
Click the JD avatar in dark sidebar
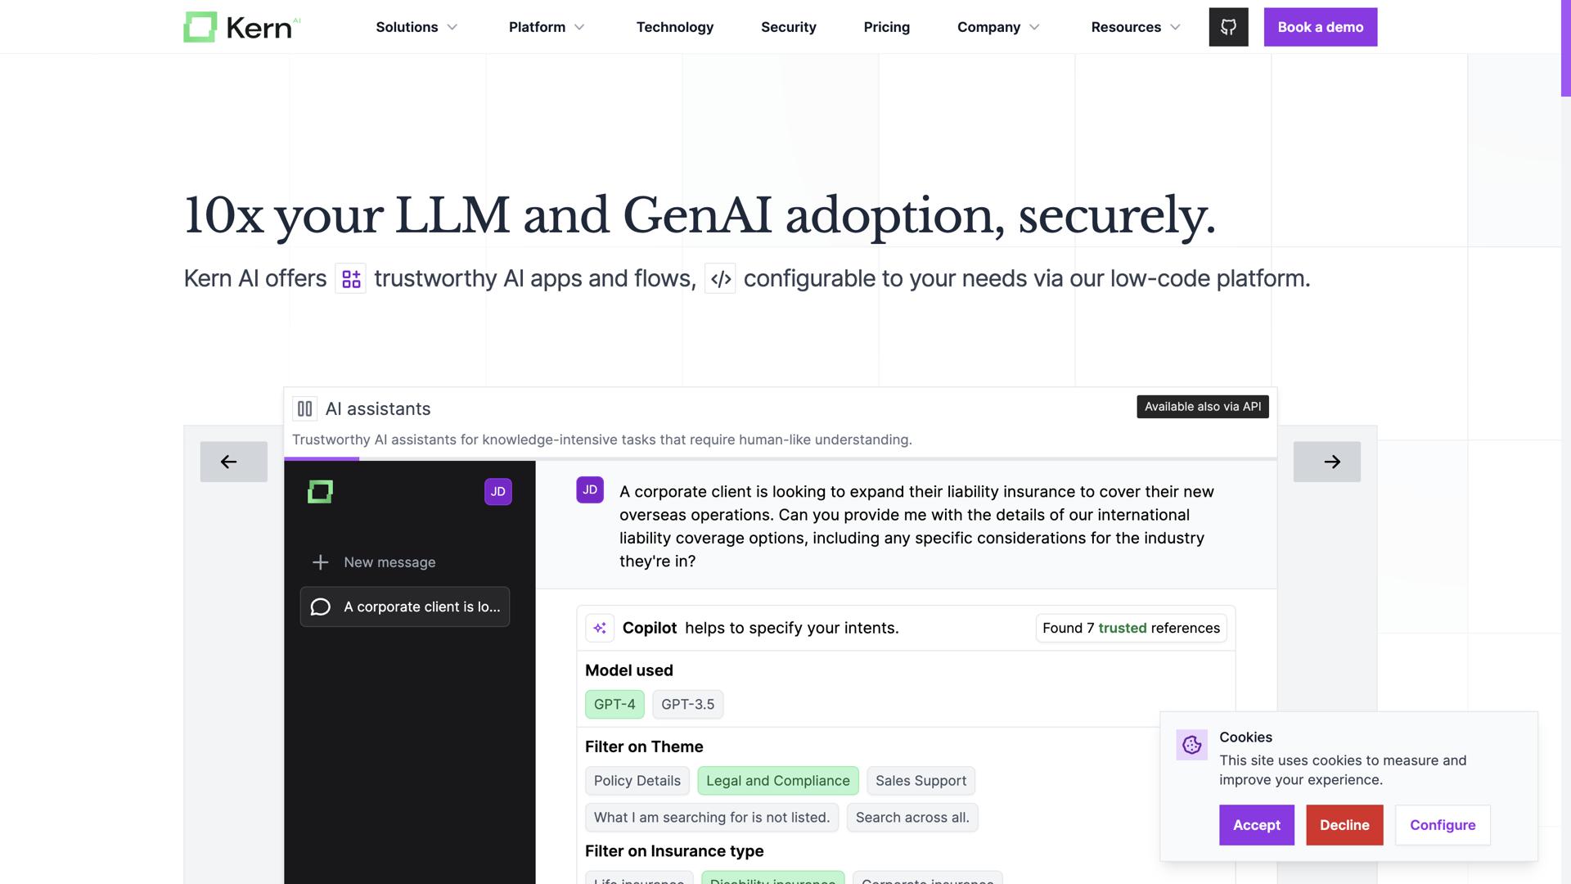point(497,492)
